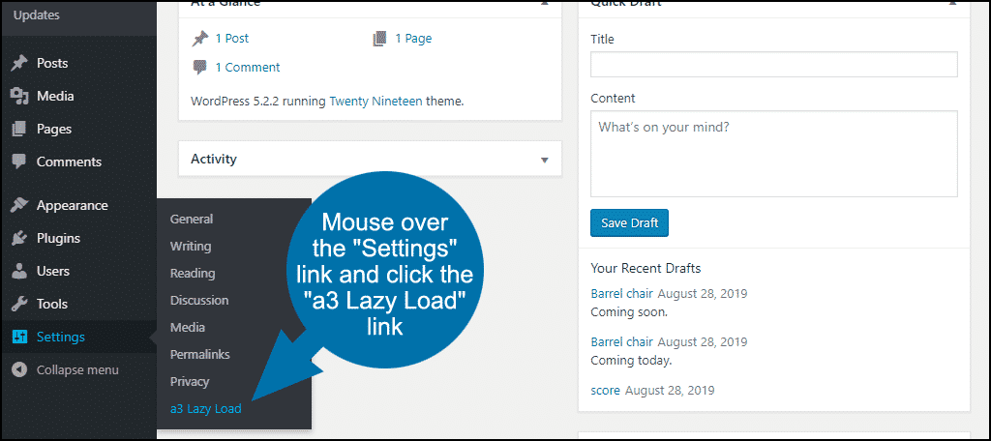Open Writing settings submenu item
The image size is (991, 441).
click(x=191, y=247)
